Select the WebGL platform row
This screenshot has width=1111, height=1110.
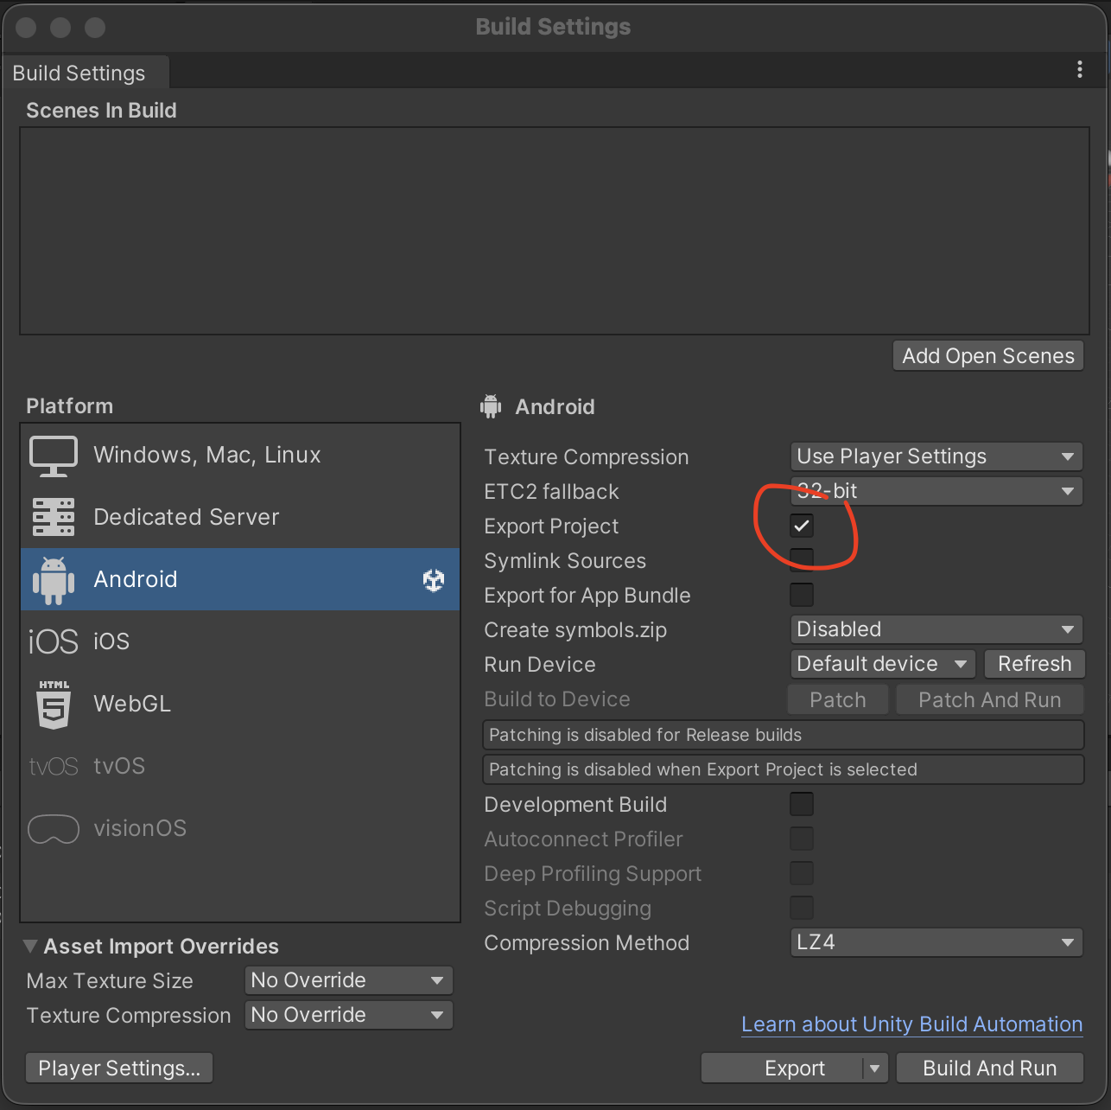coord(240,704)
